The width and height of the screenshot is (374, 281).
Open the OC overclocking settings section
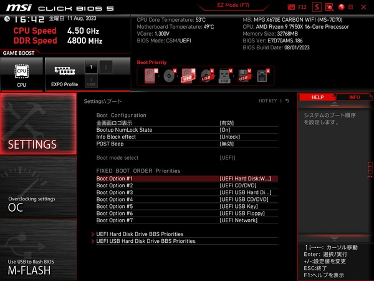38,187
